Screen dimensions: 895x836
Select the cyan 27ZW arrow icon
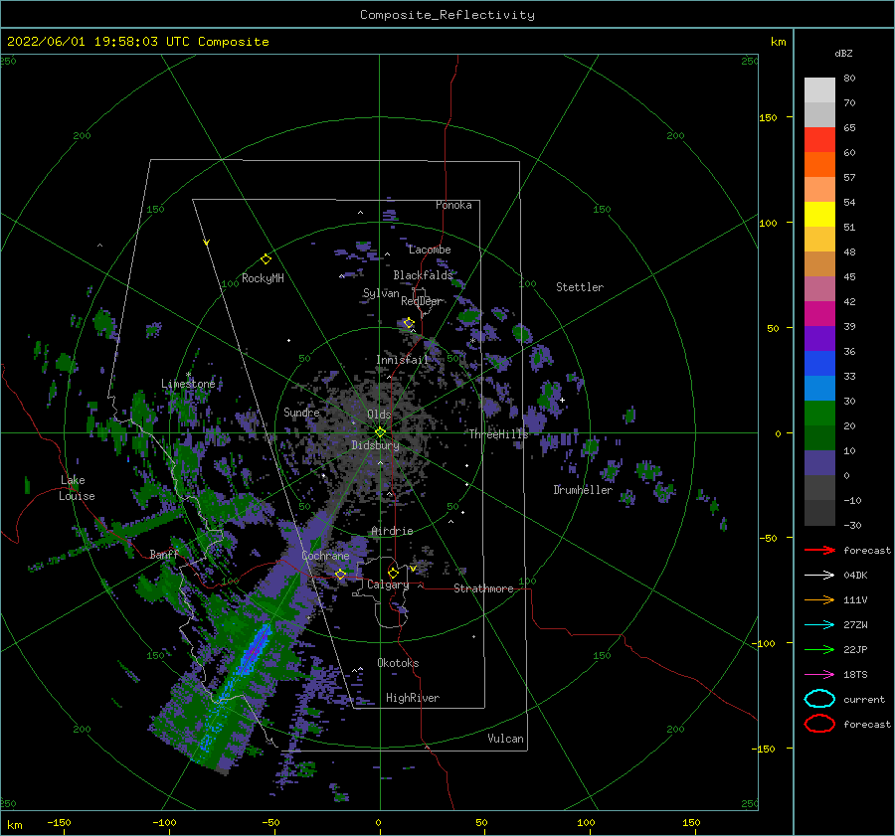pos(819,625)
